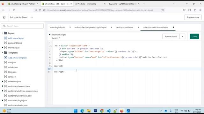Open Photoshop from the taskbar

(x=95, y=111)
